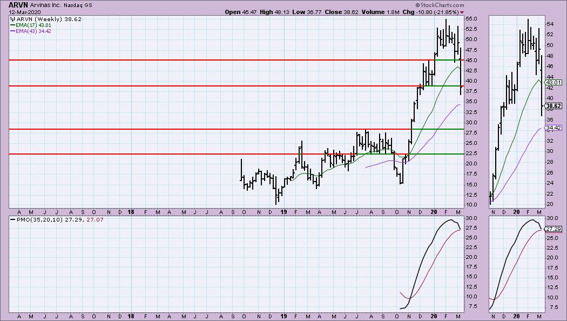Click the 20 year label on main axis
Viewport: 567px width, 321px height.
[x=434, y=212]
